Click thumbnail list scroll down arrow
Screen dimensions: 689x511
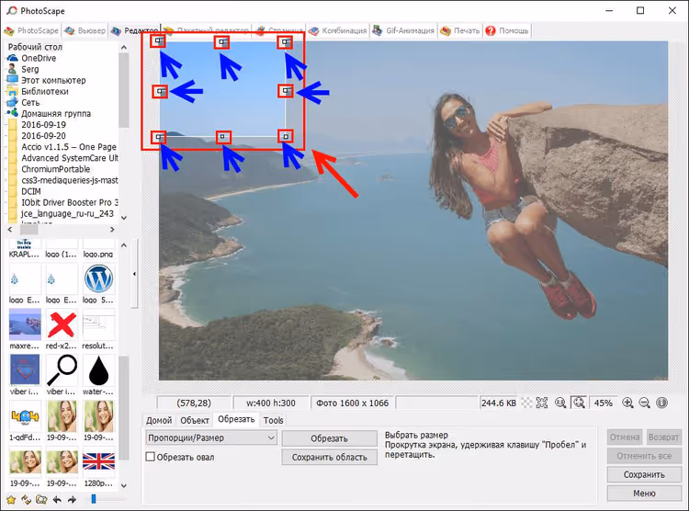pyautogui.click(x=124, y=485)
